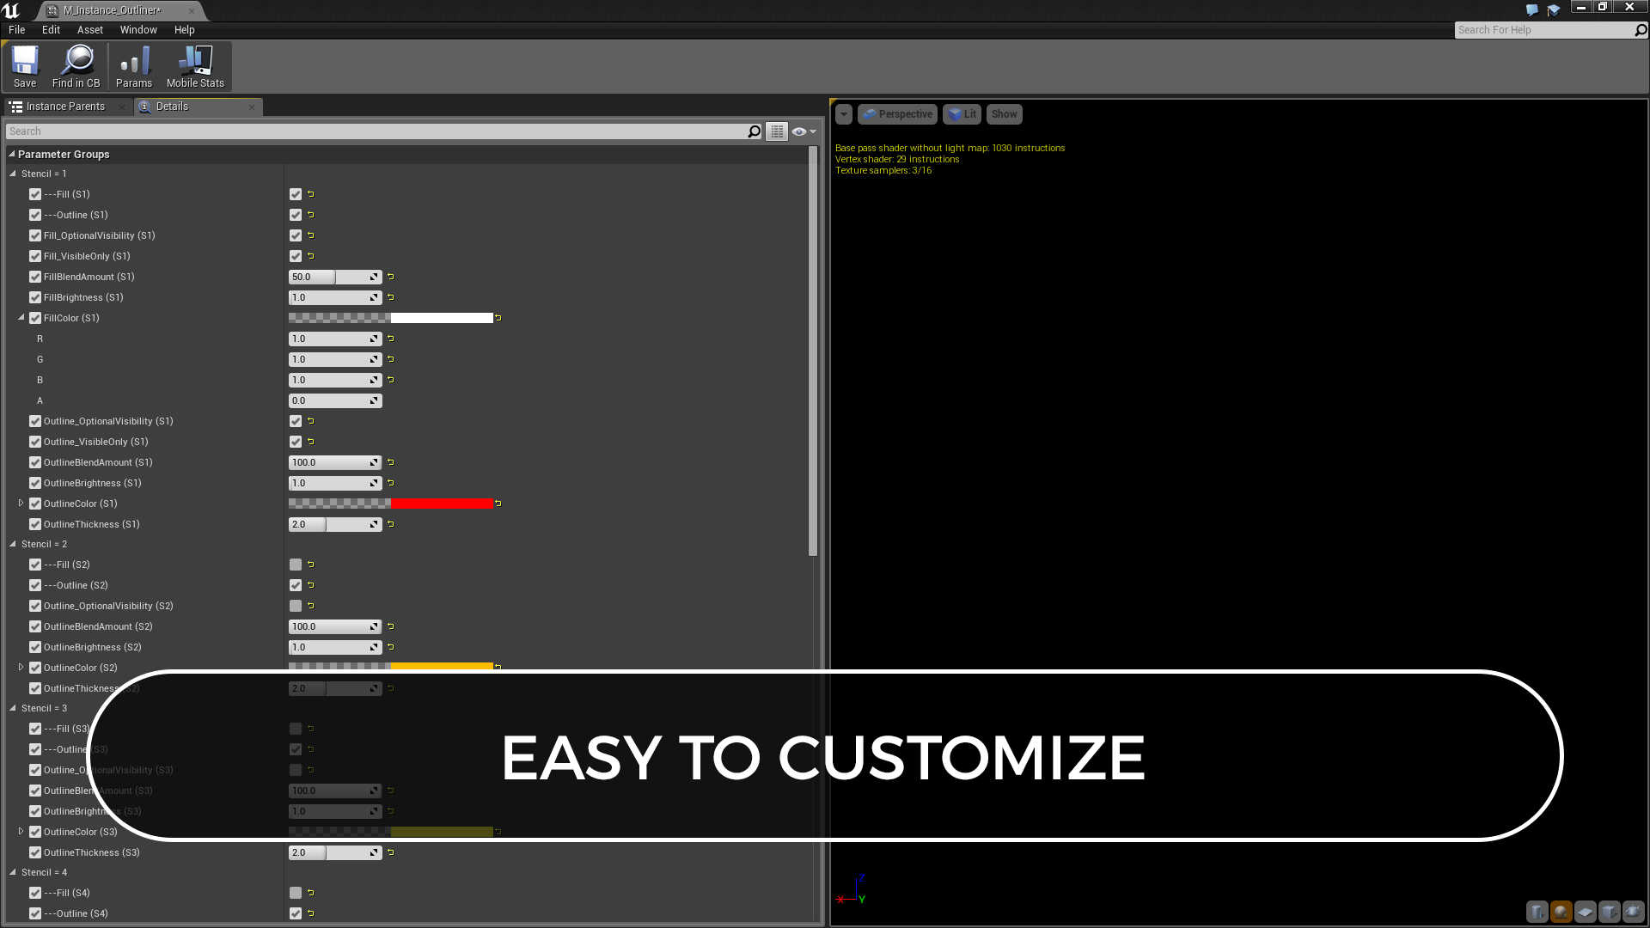Open the FillColor (S1) color swatch
Image resolution: width=1650 pixels, height=928 pixels.
point(391,318)
